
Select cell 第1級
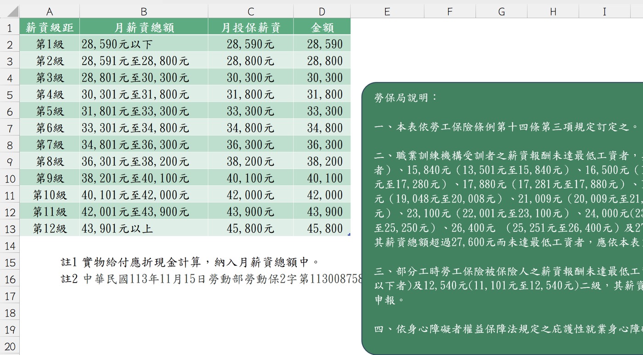click(x=50, y=44)
